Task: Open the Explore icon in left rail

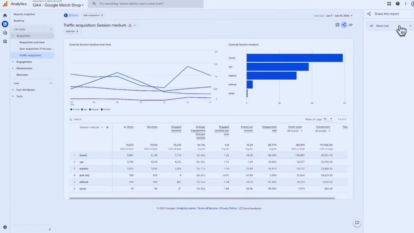Action: tap(5, 33)
